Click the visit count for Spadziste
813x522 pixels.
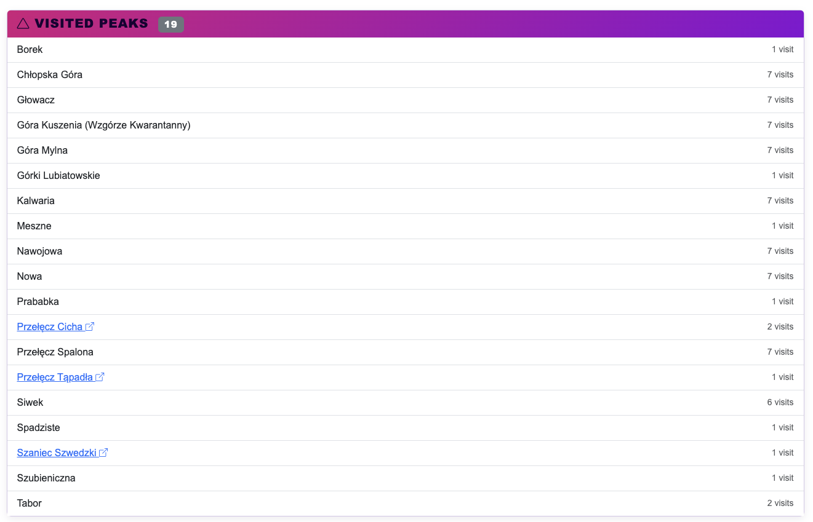click(x=783, y=427)
